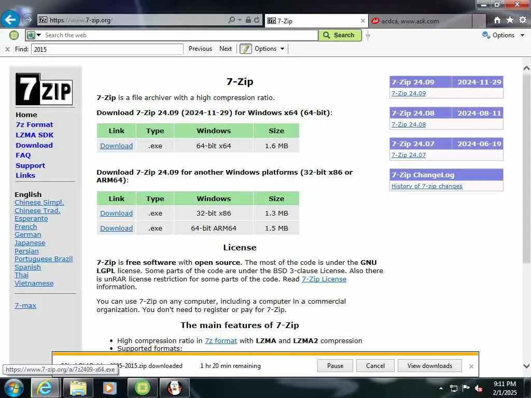Open the 7-Zip 24.08 news link
This screenshot has width=531, height=398.
pyautogui.click(x=409, y=124)
